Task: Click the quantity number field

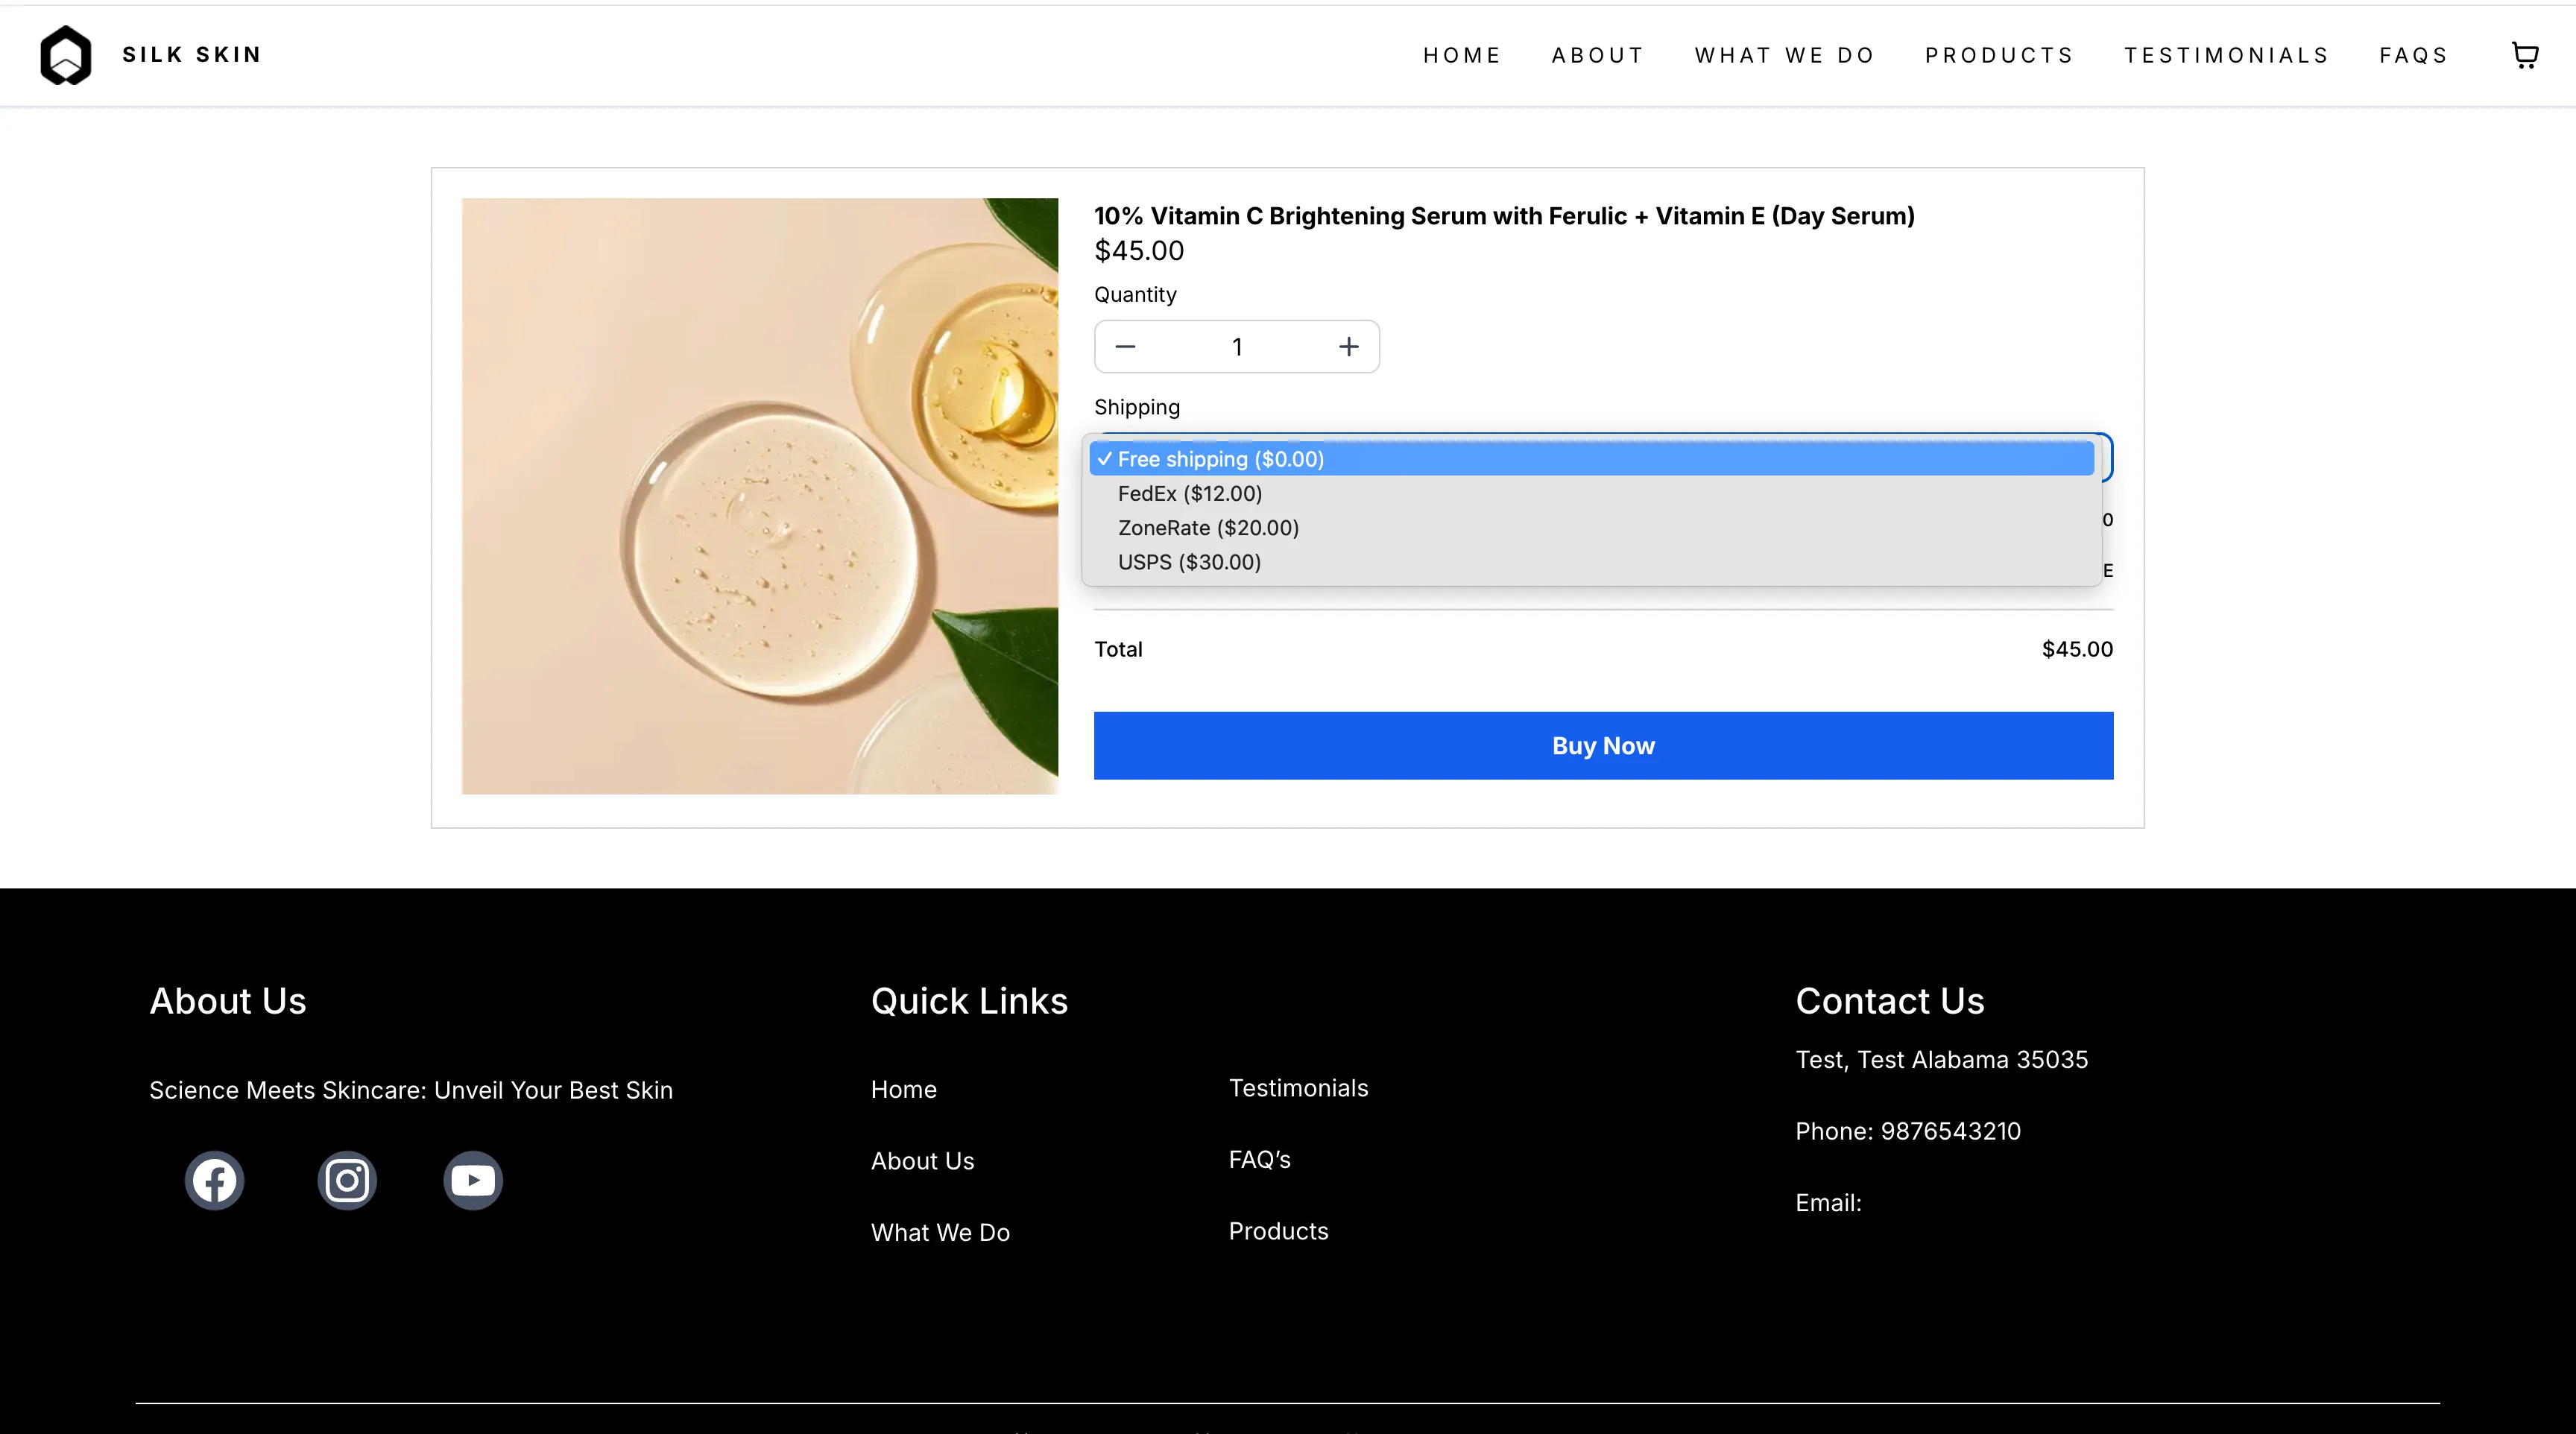Action: pyautogui.click(x=1237, y=347)
